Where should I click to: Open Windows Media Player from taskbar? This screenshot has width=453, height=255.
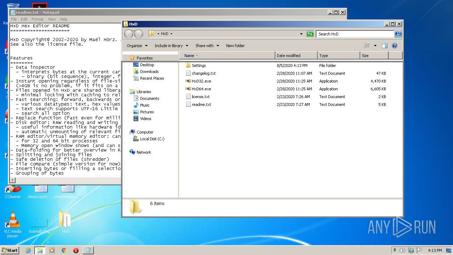(52, 250)
